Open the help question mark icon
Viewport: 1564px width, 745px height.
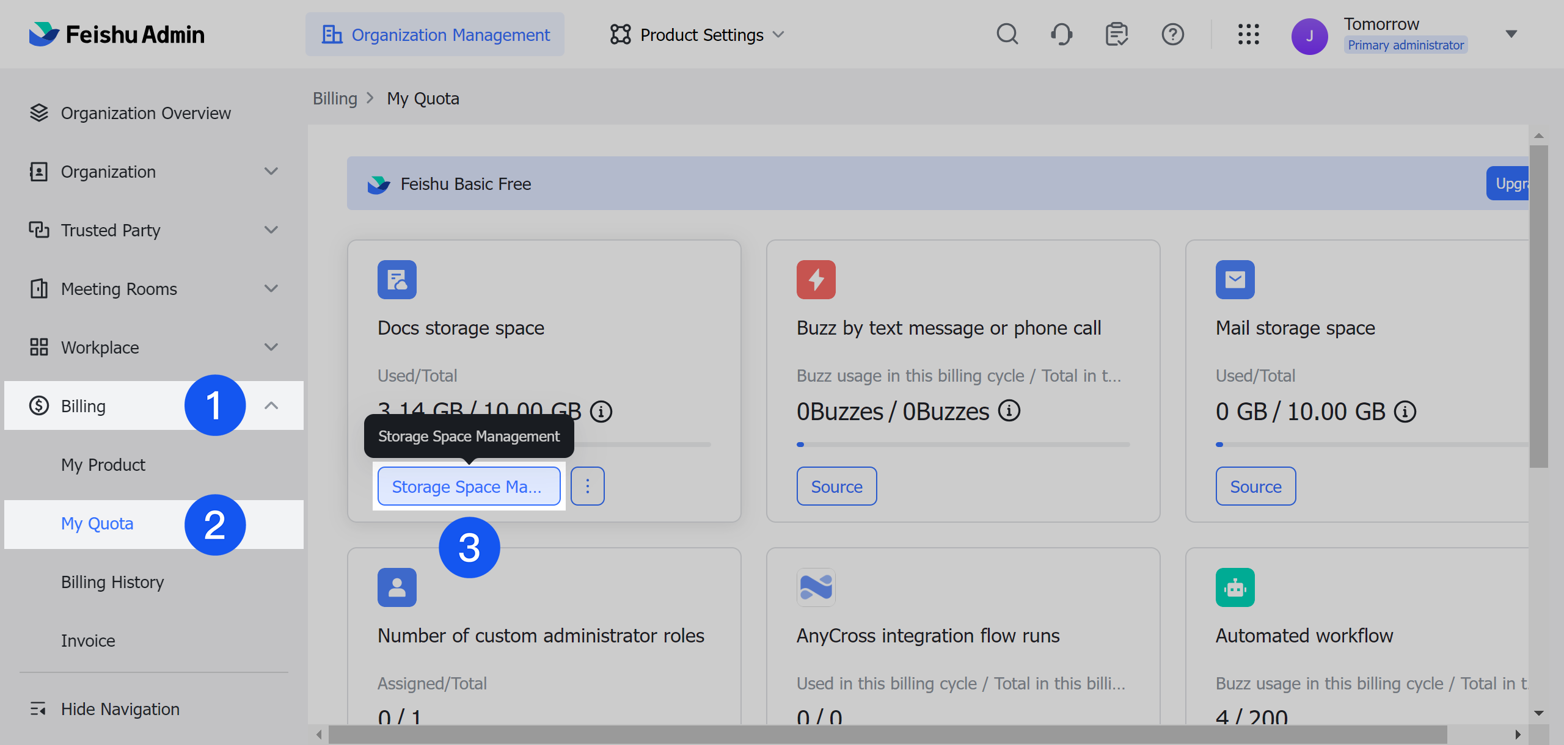[x=1172, y=34]
